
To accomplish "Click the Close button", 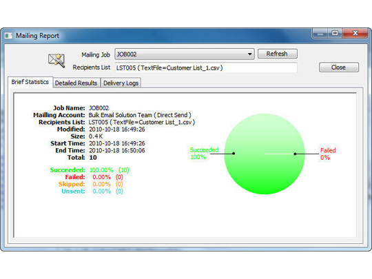I will [x=339, y=68].
